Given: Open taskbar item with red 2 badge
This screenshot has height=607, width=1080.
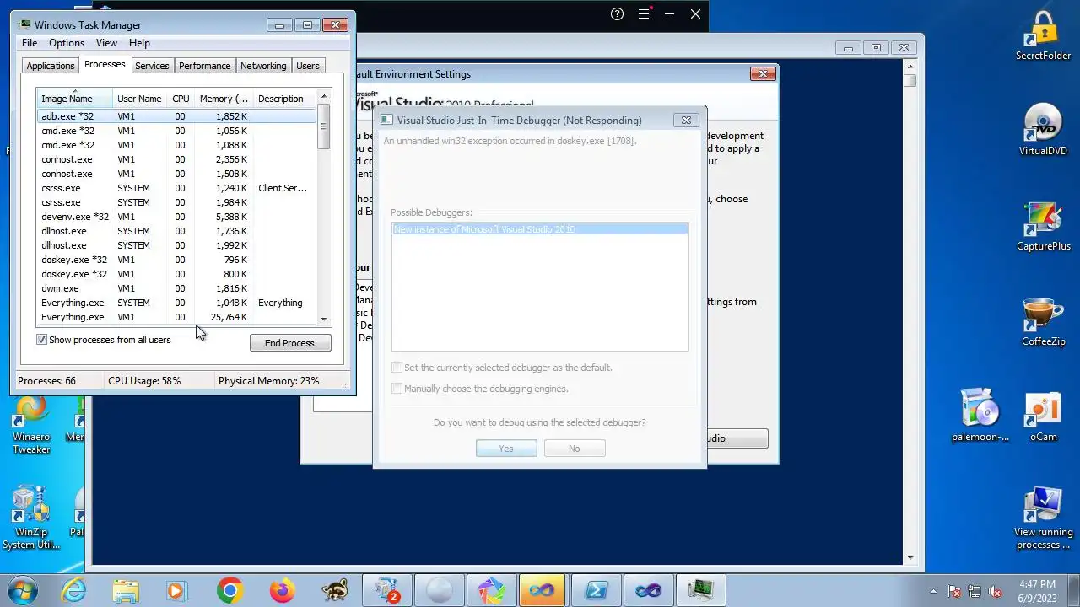Looking at the screenshot, I should (387, 590).
